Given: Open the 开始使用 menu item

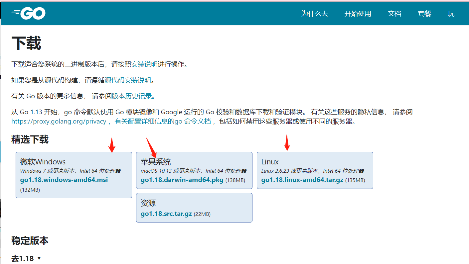Looking at the screenshot, I should pyautogui.click(x=358, y=14).
